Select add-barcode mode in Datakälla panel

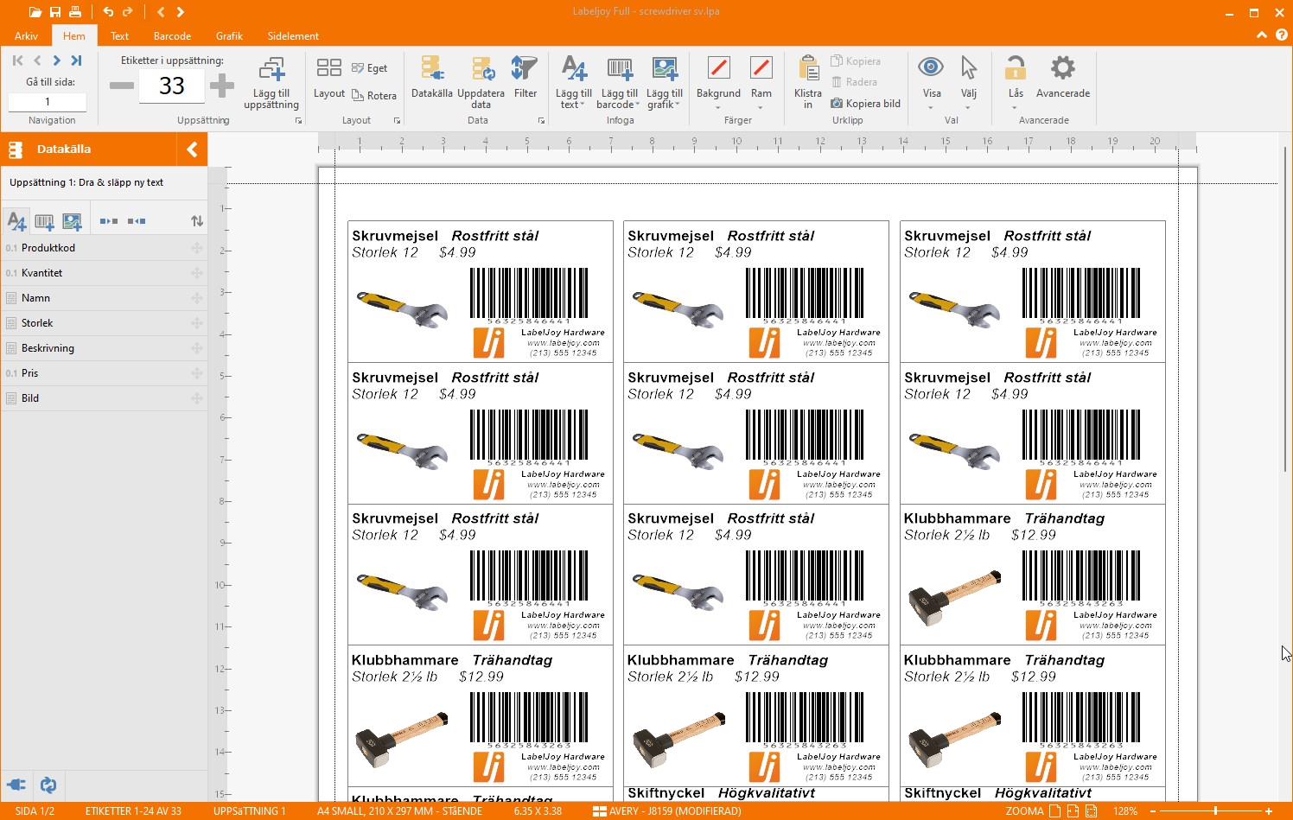click(x=44, y=222)
